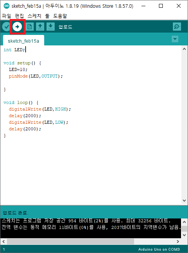This screenshot has width=188, height=253.
Task: Open the 편집 menu
Action: tap(19, 16)
